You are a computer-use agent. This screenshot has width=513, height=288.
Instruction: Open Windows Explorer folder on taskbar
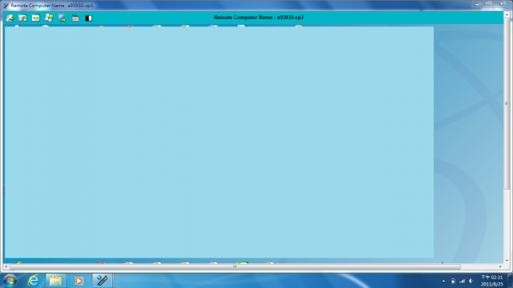click(55, 281)
